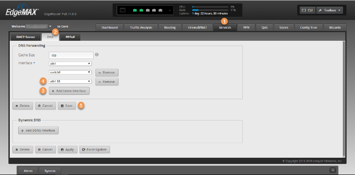The width and height of the screenshot is (355, 175).
Task: Open the Users tab
Action: pyautogui.click(x=284, y=27)
